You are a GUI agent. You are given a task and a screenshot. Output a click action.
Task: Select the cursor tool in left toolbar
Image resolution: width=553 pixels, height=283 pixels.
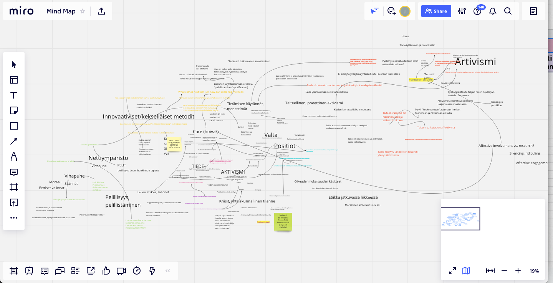14,64
